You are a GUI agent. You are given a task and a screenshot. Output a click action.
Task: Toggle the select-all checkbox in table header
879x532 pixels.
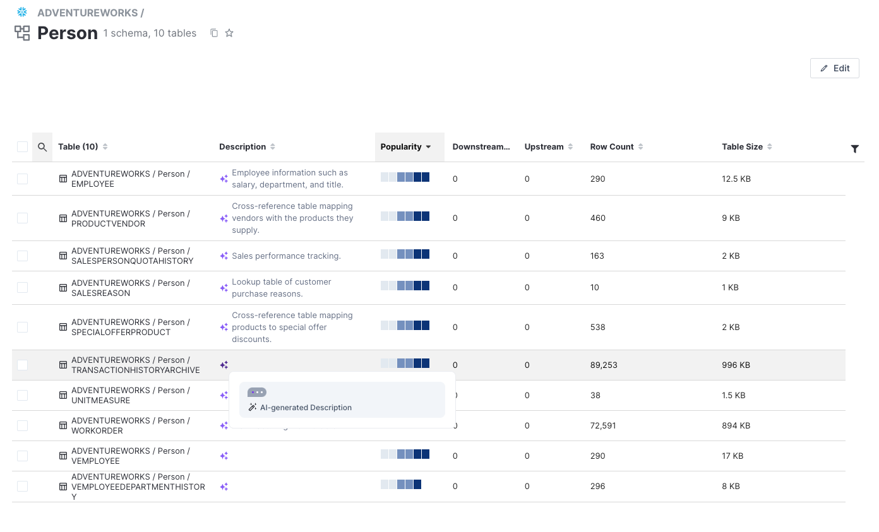pos(23,147)
